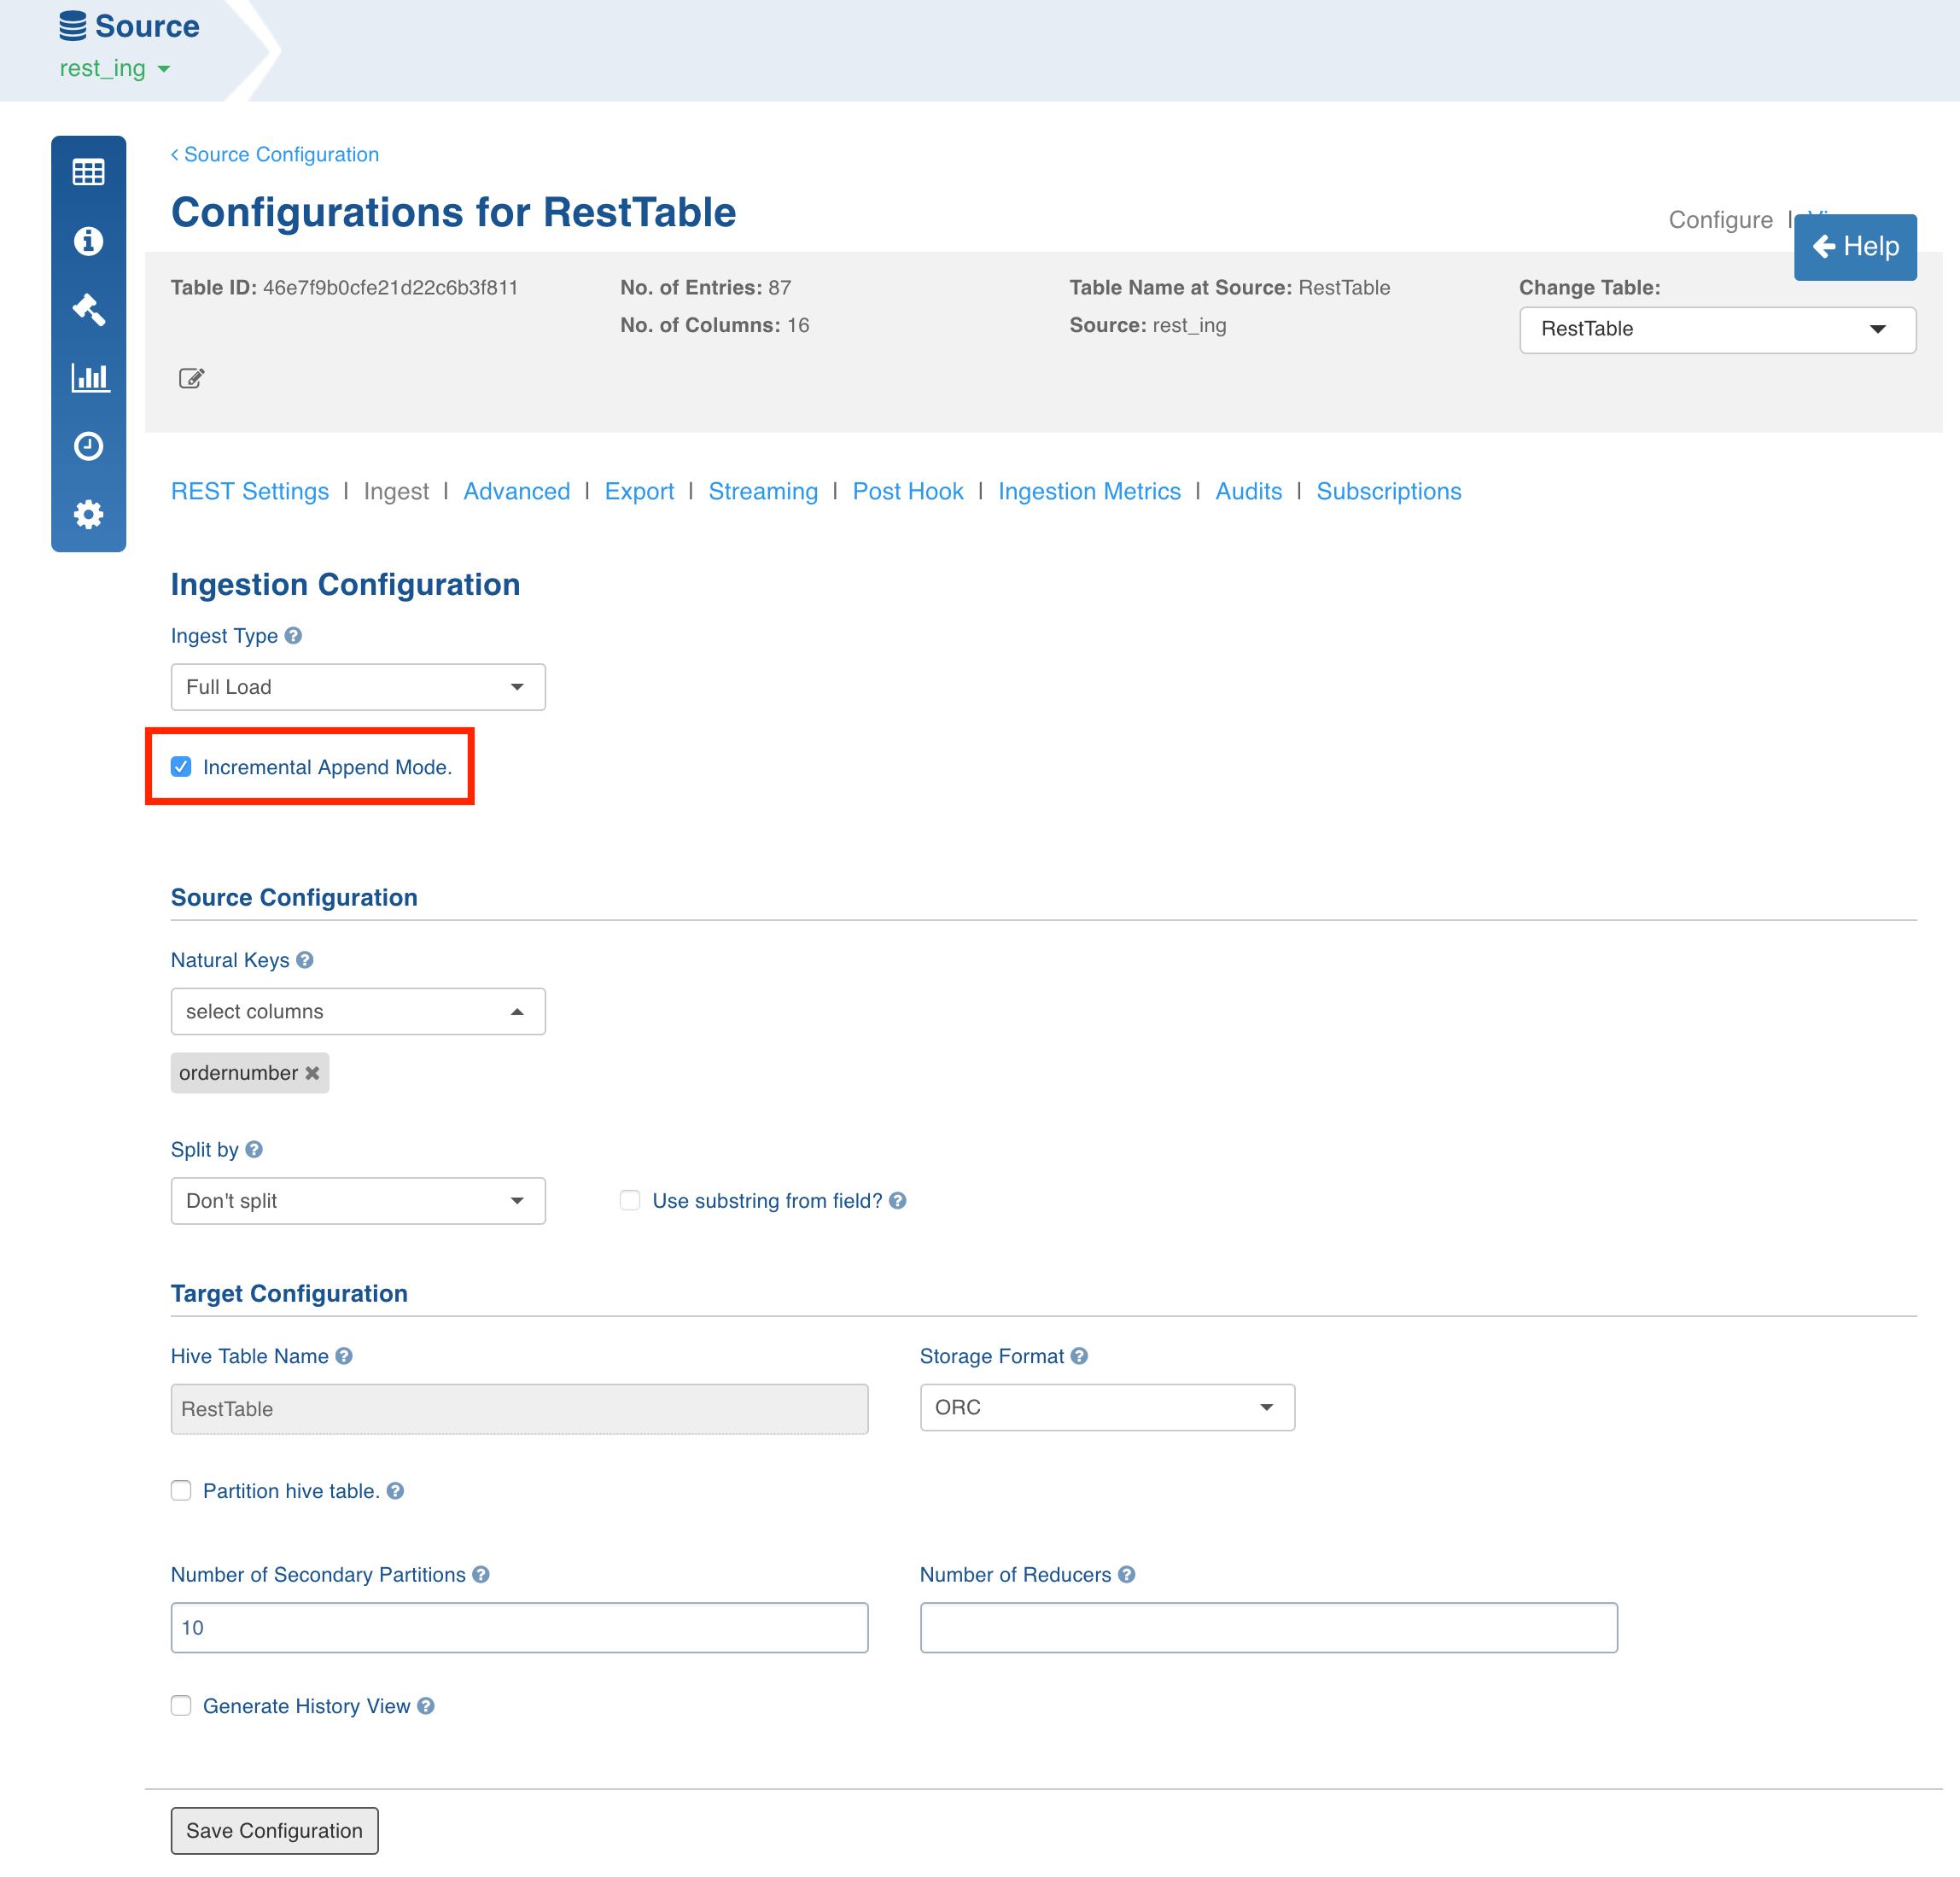Click the edit pencil icon under Table ID

pyautogui.click(x=191, y=378)
